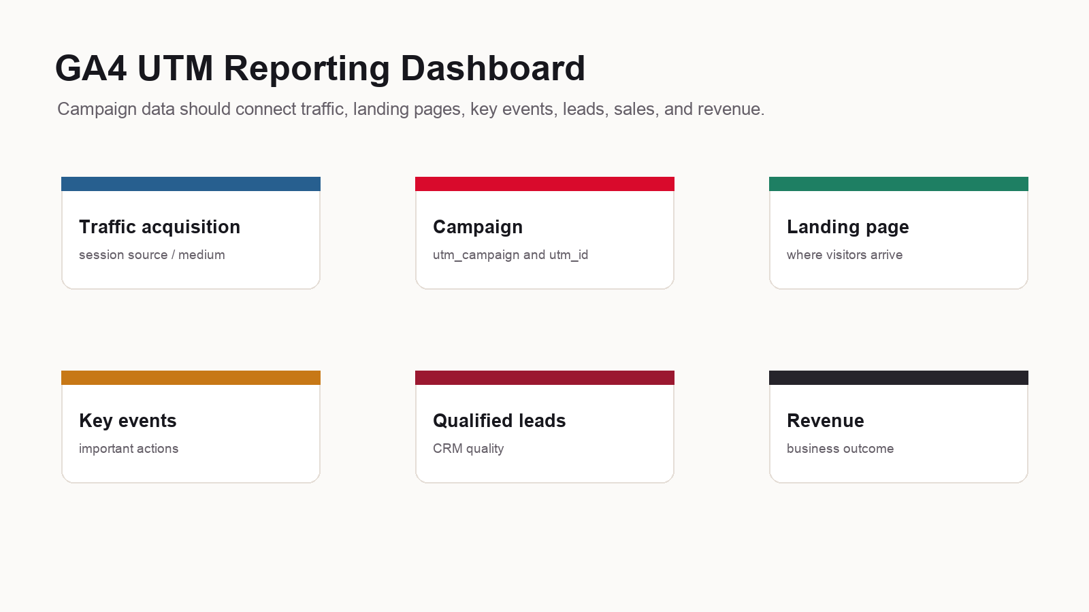Choose the "Landing page" card title
This screenshot has height=612, width=1089.
coord(848,227)
